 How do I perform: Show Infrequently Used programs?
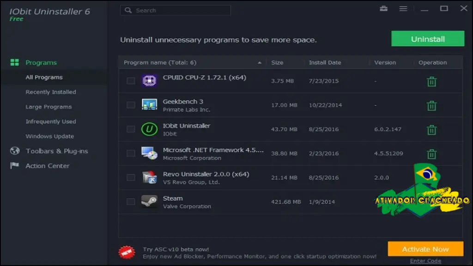click(x=51, y=121)
